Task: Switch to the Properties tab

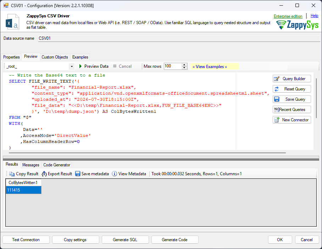Action: (11, 57)
